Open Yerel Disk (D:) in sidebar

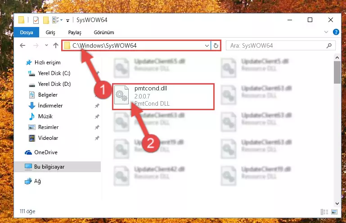[x=54, y=84]
